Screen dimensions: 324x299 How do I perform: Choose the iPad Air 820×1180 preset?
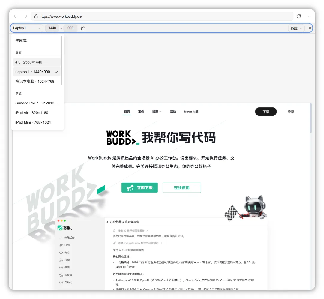37,113
